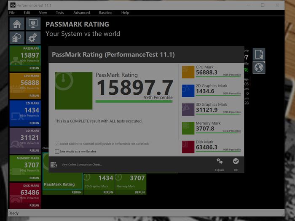Image resolution: width=295 pixels, height=221 pixels.
Task: Open the File menu
Action: 12,13
